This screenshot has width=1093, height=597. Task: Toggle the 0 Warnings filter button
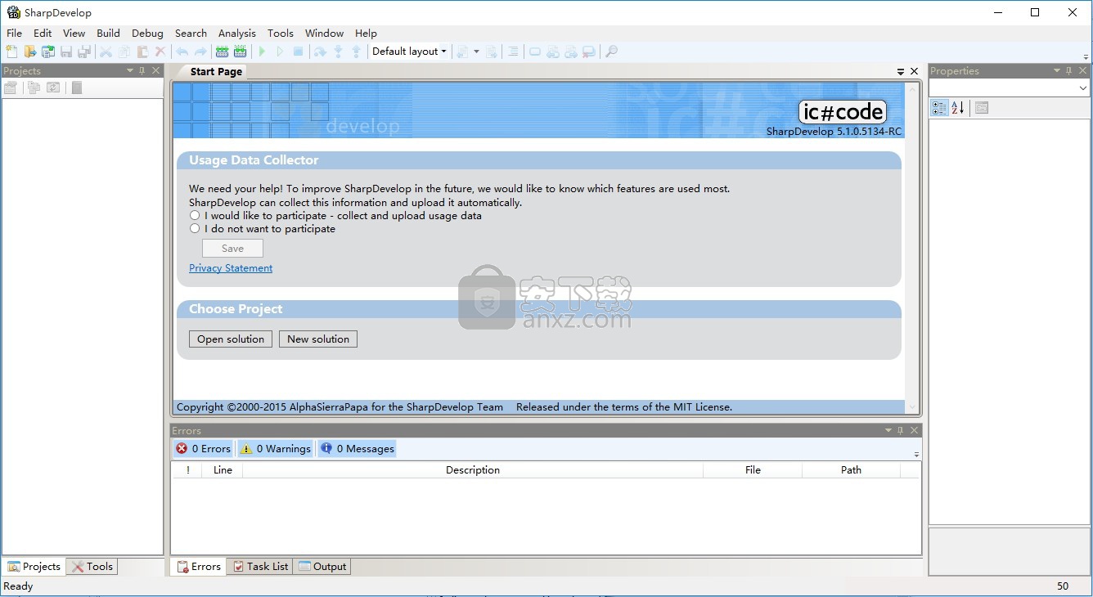(276, 449)
